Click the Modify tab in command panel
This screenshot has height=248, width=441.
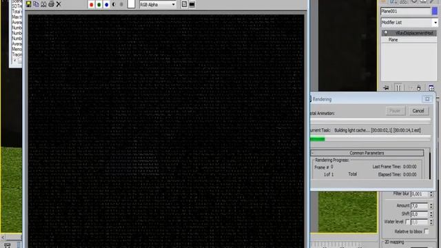tap(393, 1)
